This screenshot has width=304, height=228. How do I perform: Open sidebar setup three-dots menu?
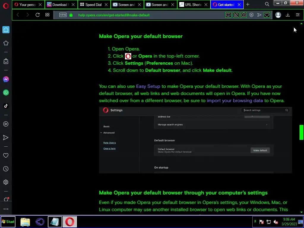coord(6,209)
